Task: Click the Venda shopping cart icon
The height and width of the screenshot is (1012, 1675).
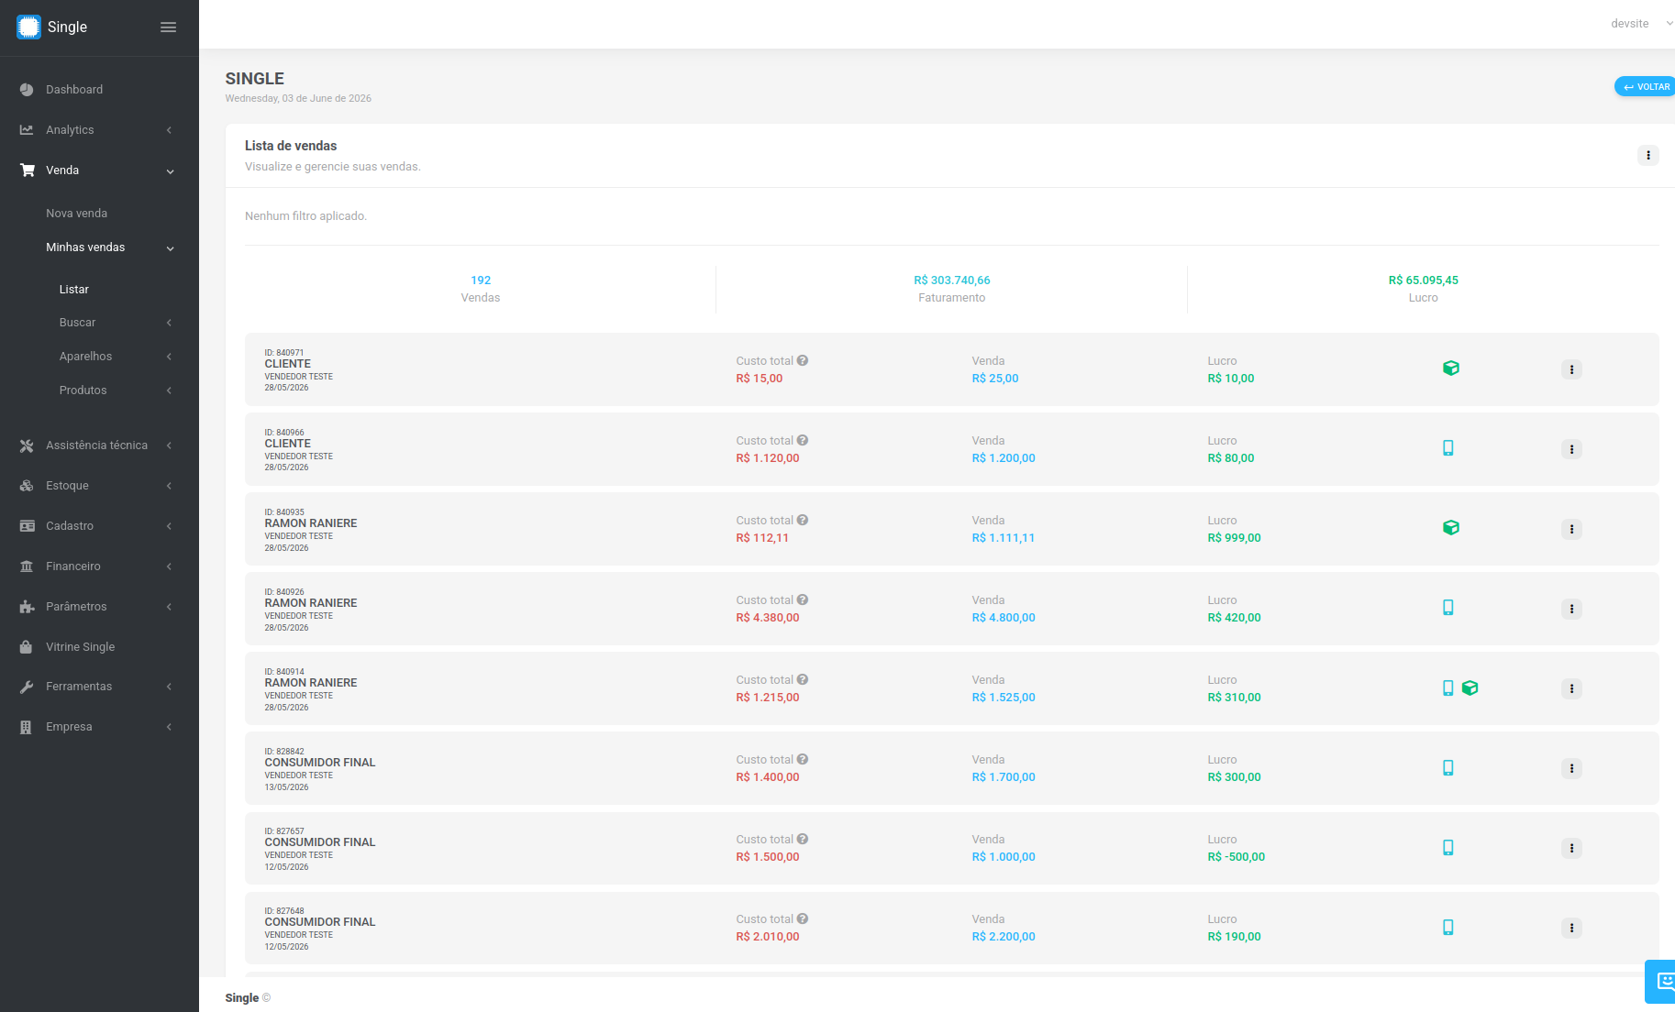Action: pyautogui.click(x=28, y=170)
